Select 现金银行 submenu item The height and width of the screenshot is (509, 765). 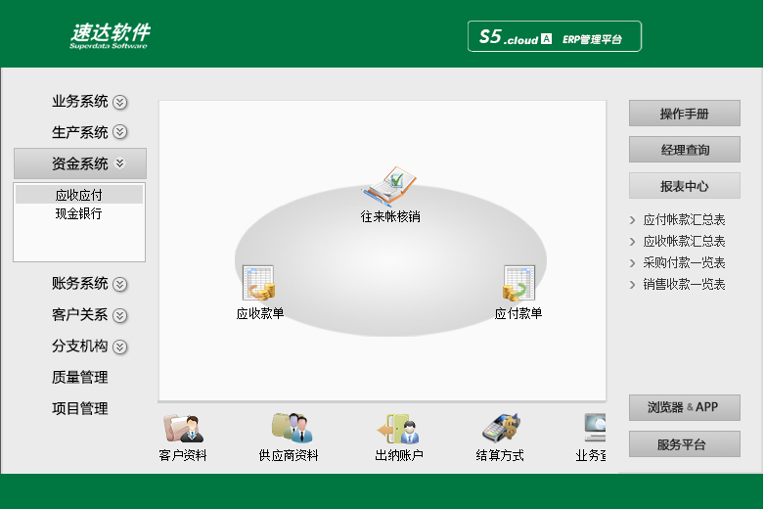tap(79, 213)
